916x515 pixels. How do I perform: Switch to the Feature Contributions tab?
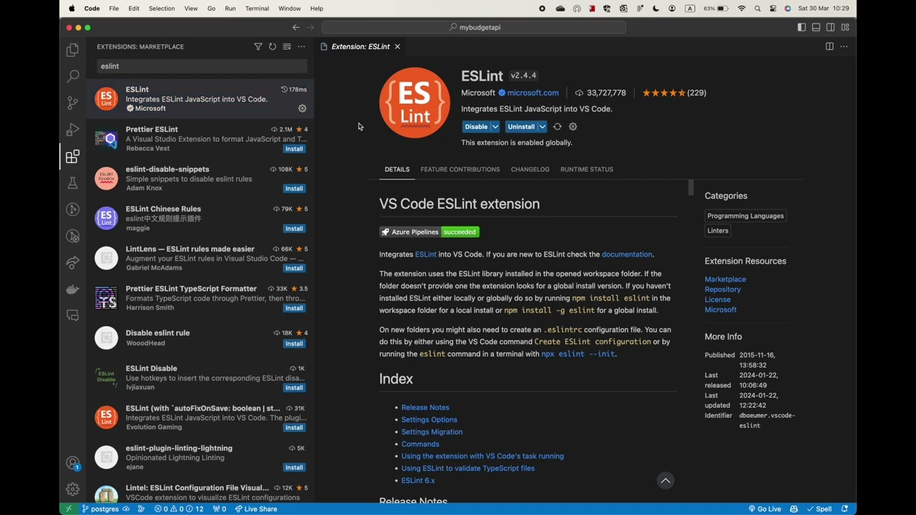[460, 170]
